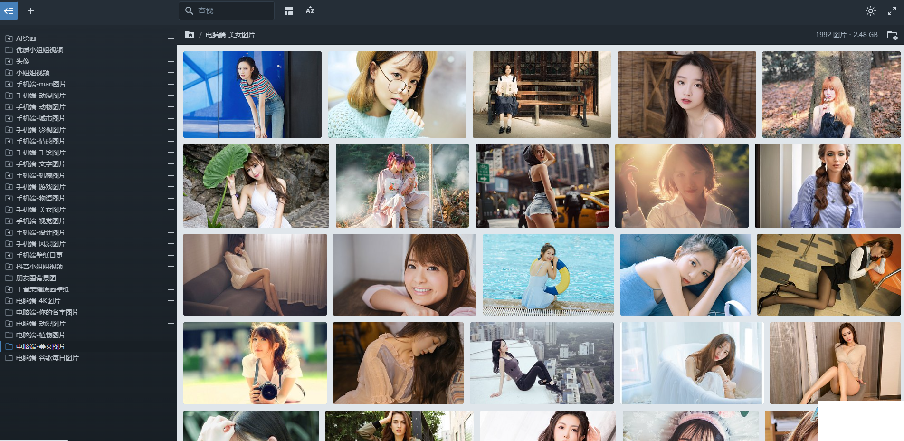904x441 pixels.
Task: Click the plus beside 手机端壁纸日更
Action: pyautogui.click(x=171, y=255)
